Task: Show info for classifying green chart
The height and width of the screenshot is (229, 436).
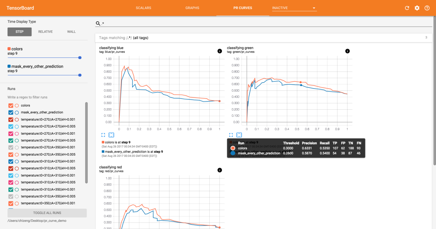Action: 348,51
